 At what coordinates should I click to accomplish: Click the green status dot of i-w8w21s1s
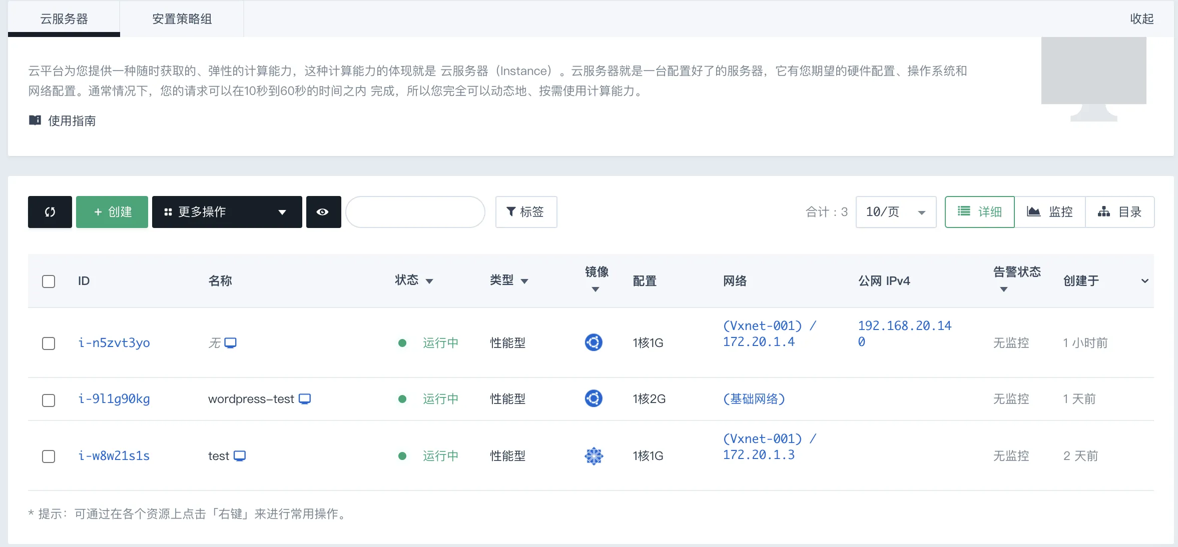pos(402,456)
